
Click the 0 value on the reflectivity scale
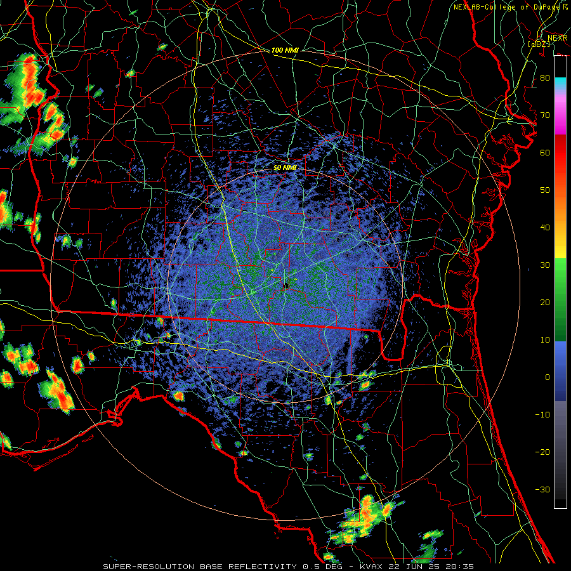tap(548, 377)
